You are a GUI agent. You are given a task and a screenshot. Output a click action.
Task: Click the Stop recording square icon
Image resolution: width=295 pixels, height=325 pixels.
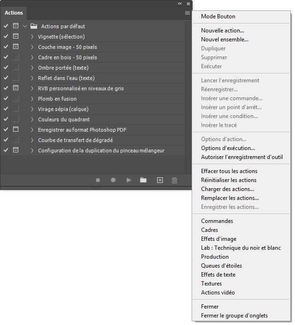98,180
